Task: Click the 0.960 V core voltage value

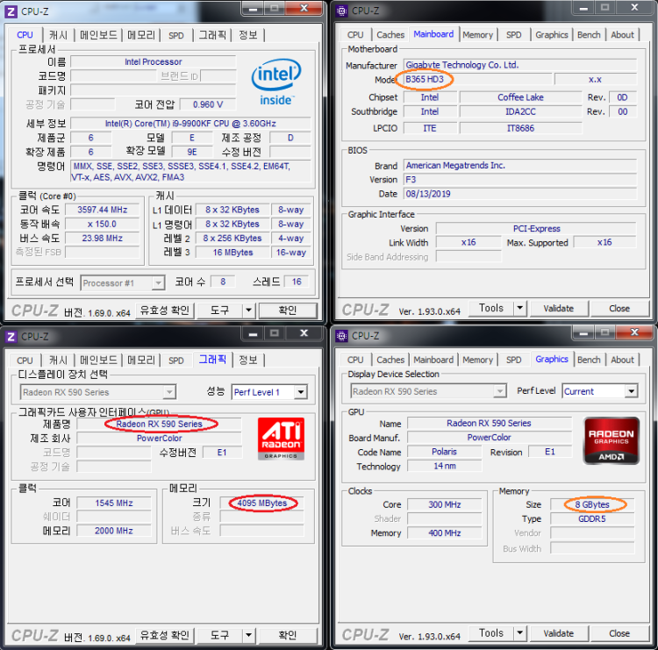Action: tap(208, 104)
